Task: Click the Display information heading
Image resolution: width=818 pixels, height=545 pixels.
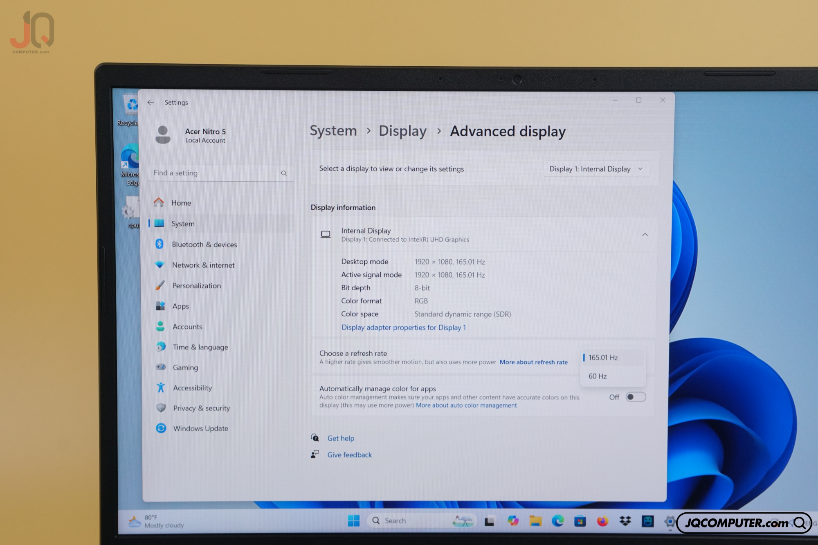Action: tap(343, 207)
